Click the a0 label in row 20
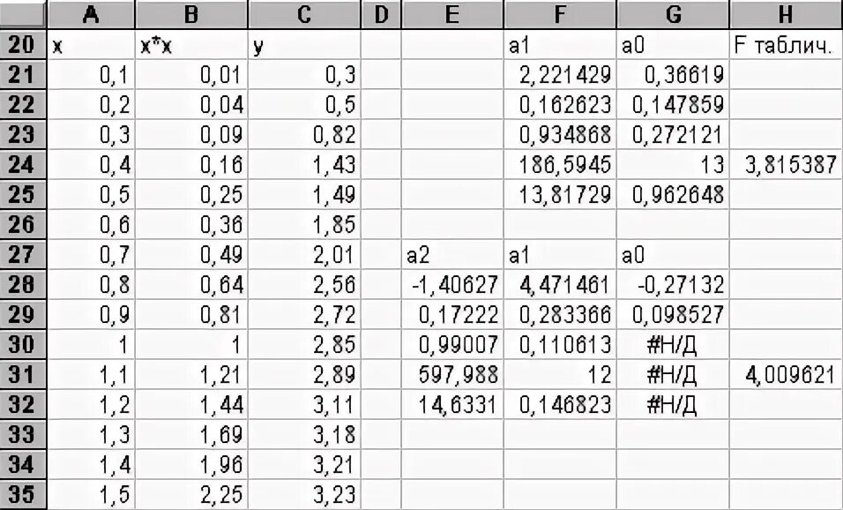Screen dimensions: 843x510 pos(673,45)
